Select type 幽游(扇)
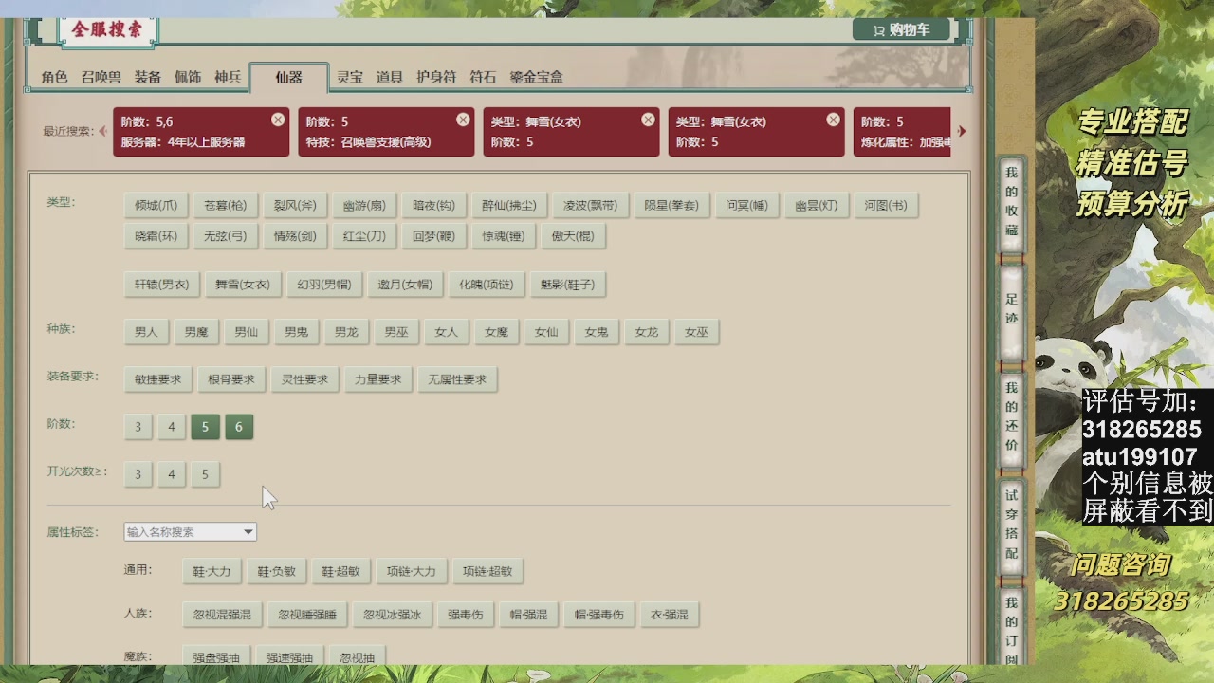The width and height of the screenshot is (1214, 683). 364,205
